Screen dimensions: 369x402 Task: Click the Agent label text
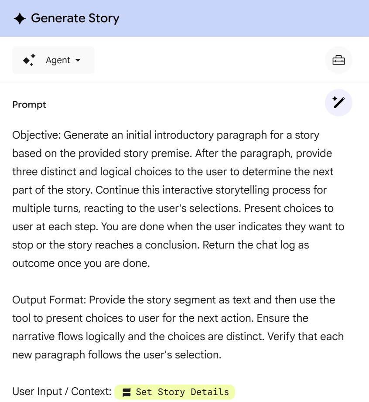(58, 60)
